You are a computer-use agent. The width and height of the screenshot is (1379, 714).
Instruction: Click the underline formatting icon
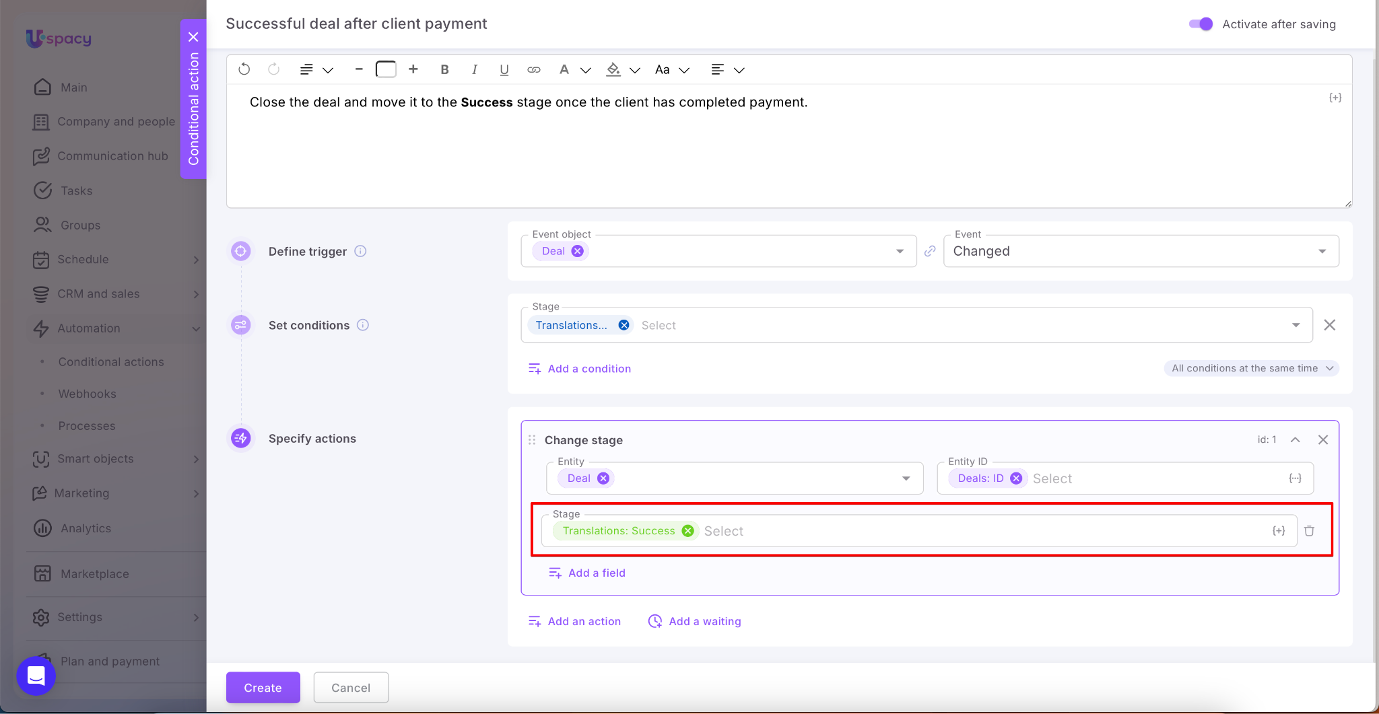pos(504,69)
